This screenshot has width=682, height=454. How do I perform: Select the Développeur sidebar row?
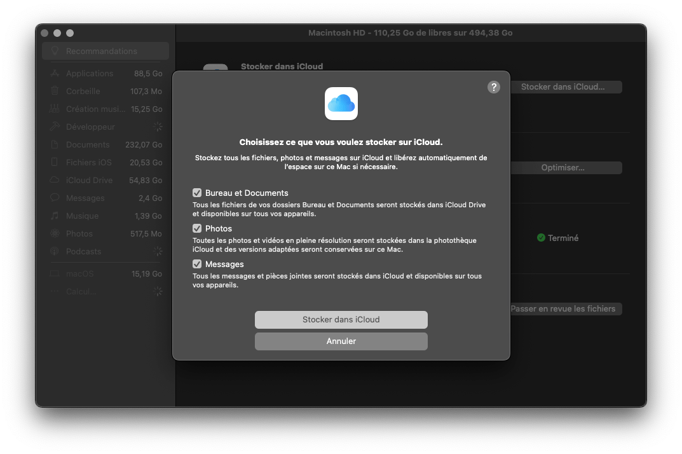click(x=106, y=127)
